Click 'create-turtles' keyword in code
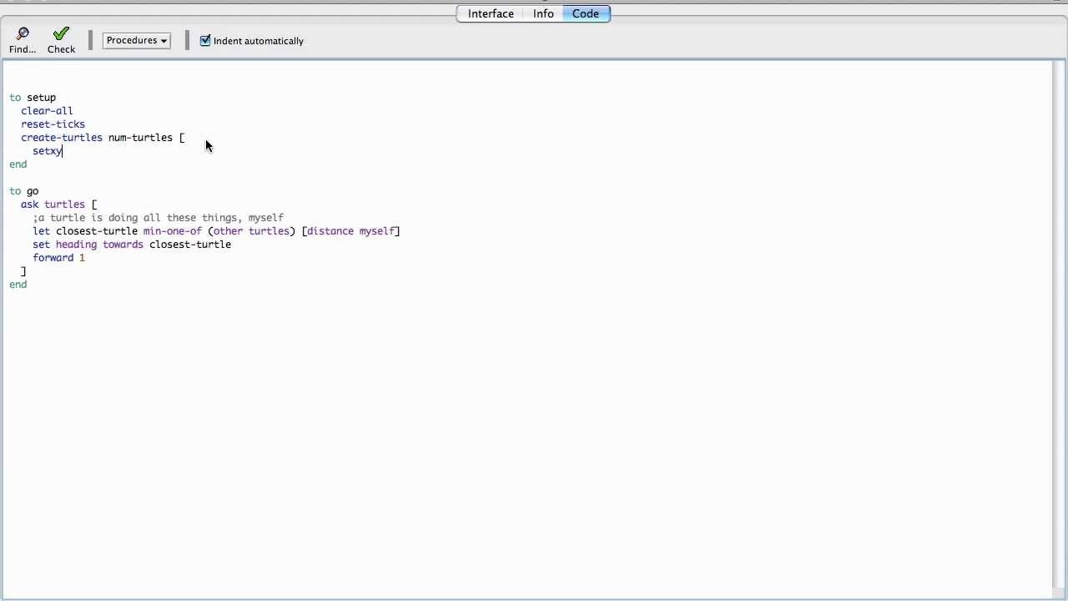The width and height of the screenshot is (1068, 601). tap(62, 138)
